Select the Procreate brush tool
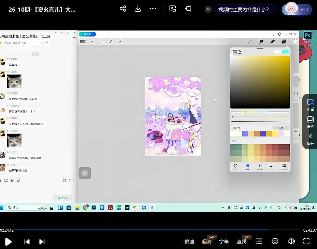Screen dimensions: 317x249 [x=250, y=42]
